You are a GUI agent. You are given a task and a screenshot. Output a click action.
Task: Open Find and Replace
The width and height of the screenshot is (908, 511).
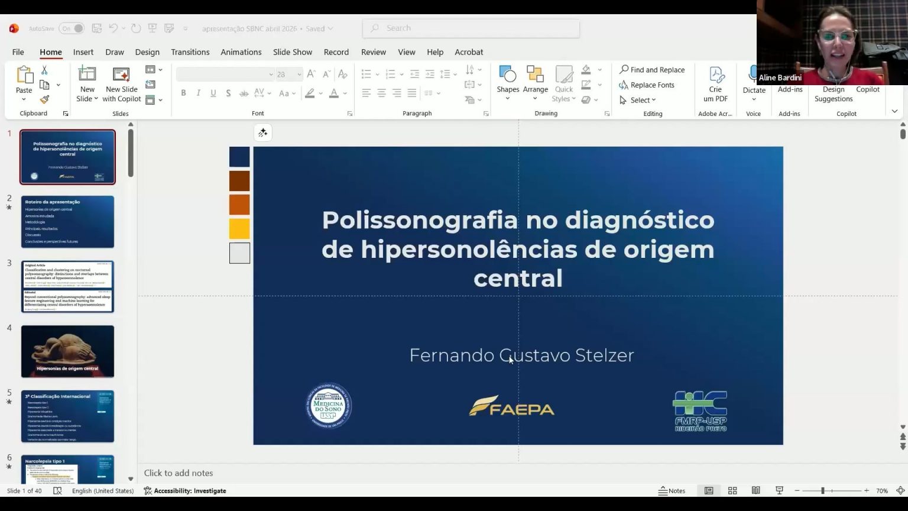651,70
